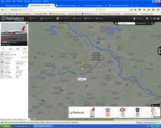Viewport: 161px width, 128px height.
Task: Open the About menu
Action: tap(99, 18)
